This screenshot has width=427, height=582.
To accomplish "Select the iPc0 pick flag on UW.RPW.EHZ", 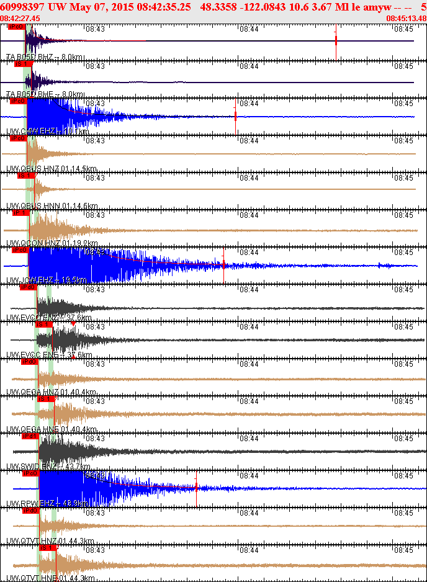I will click(30, 473).
